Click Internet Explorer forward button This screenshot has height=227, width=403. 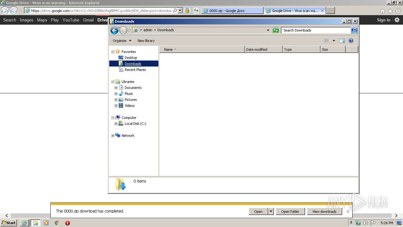tap(14, 10)
